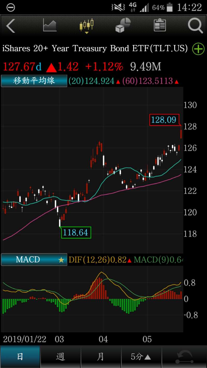Tap the 128.09 high price marker

point(164,120)
